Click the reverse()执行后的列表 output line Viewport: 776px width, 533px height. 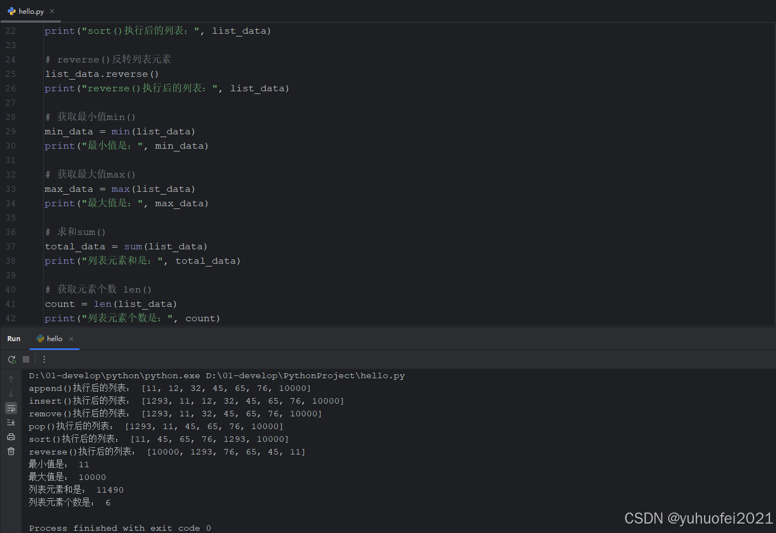[167, 452]
